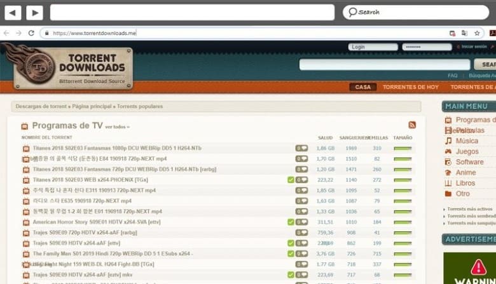Viewport: 496px width, 284px height.
Task: Open Juegos via the gamepad icon
Action: 448,151
